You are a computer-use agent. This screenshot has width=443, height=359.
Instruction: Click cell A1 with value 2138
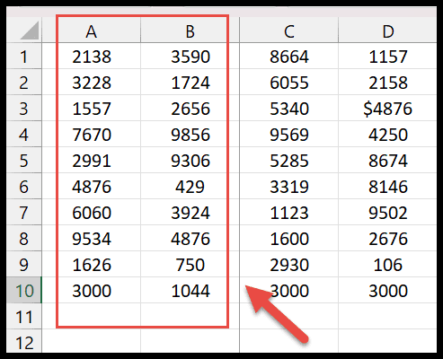click(92, 56)
